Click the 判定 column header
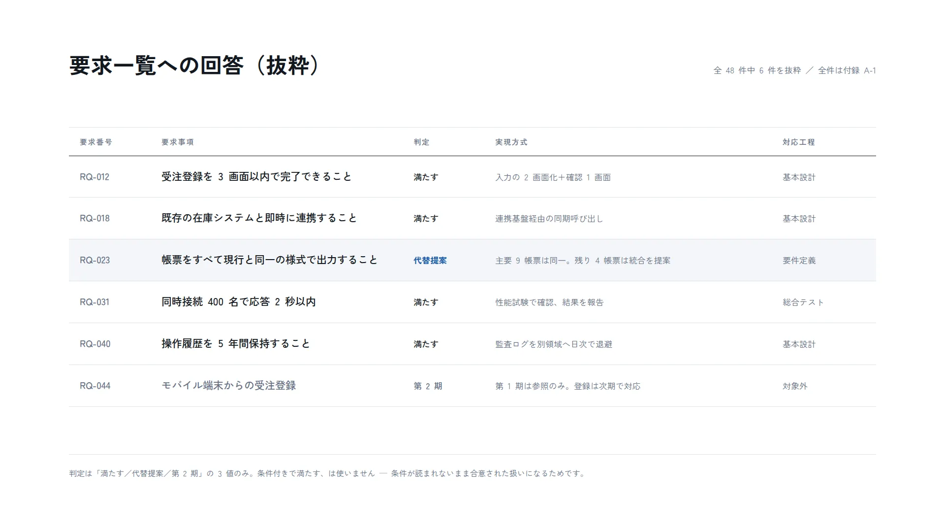Screen dimensions: 945x532 (421, 142)
